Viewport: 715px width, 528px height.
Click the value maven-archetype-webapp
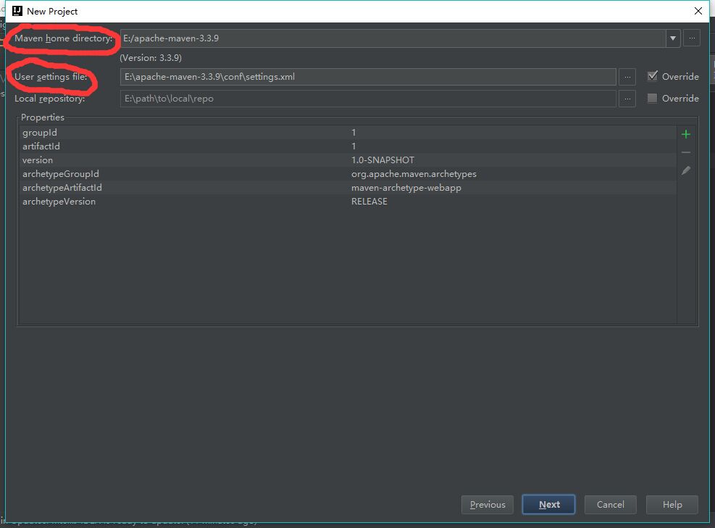pyautogui.click(x=406, y=188)
